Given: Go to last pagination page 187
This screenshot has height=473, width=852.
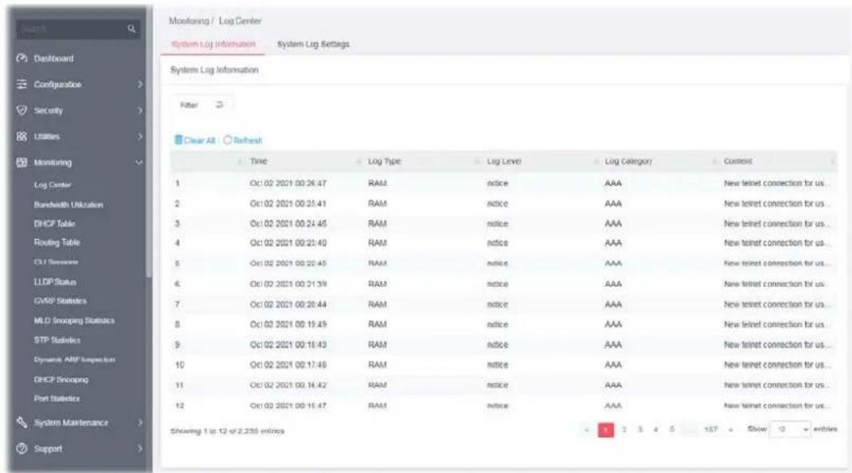Looking at the screenshot, I should tap(710, 429).
